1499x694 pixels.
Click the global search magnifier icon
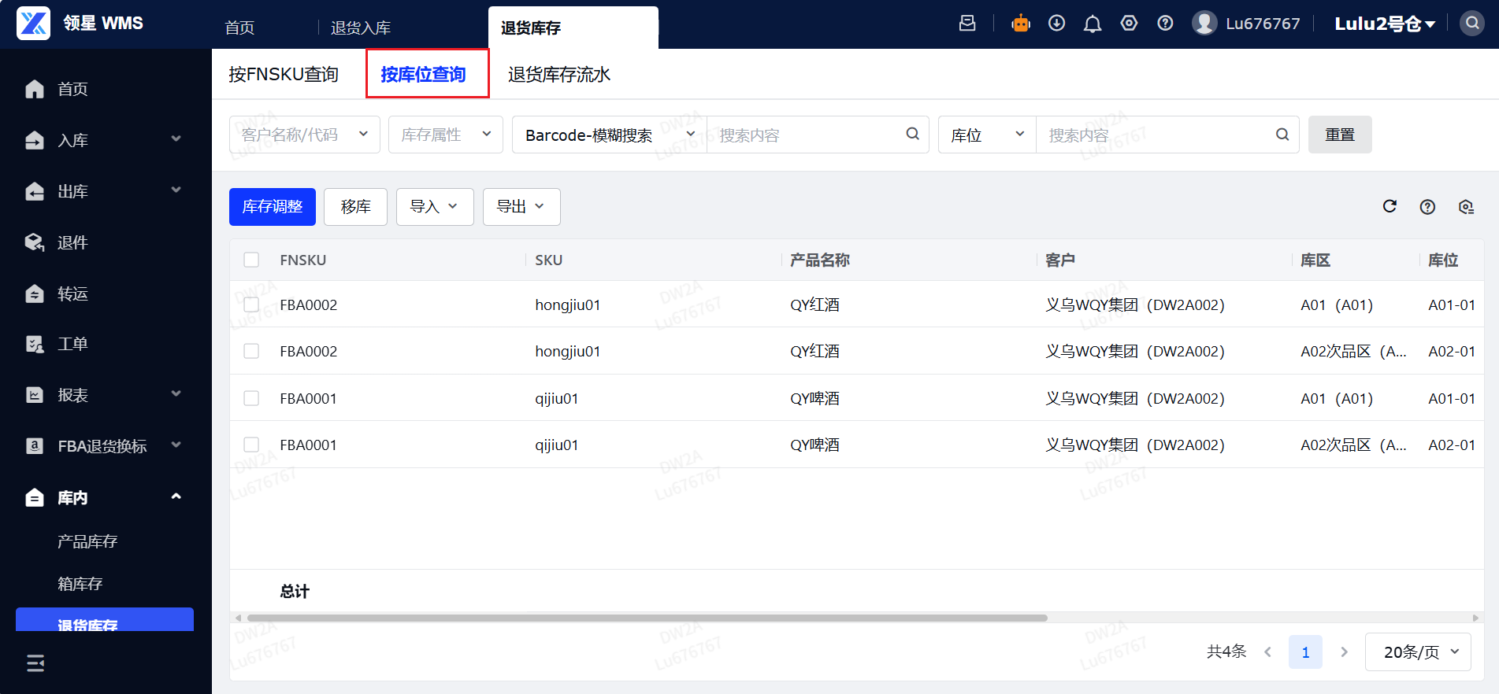click(x=1471, y=23)
